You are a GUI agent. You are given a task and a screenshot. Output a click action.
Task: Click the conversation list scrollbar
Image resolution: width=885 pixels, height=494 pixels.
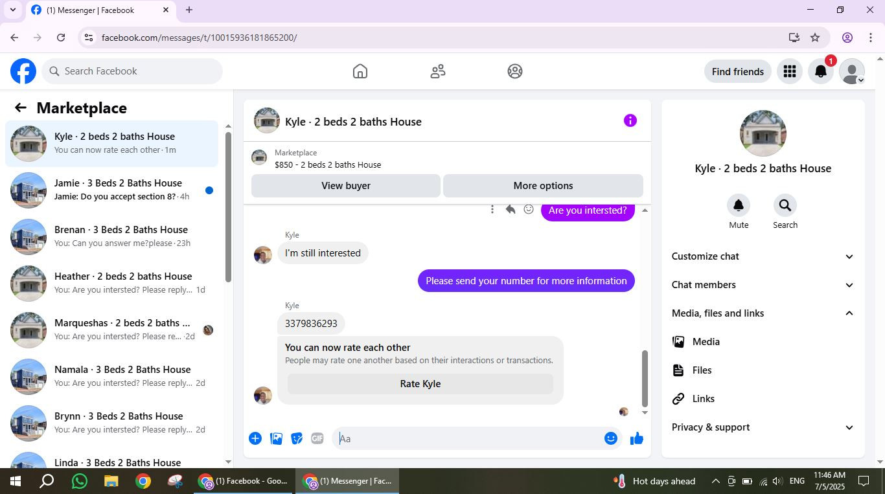[x=228, y=207]
